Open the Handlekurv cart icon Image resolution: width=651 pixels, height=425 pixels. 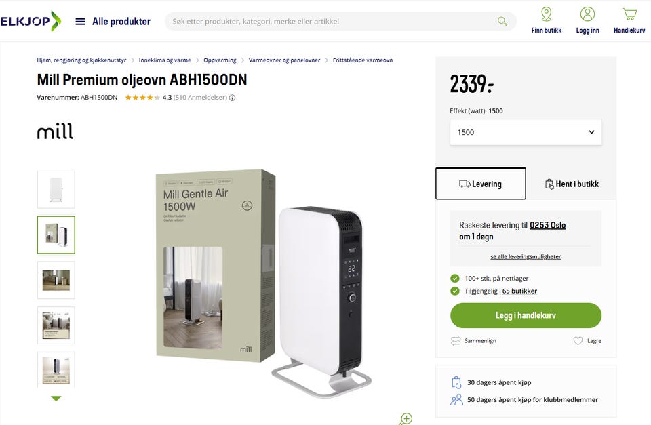[629, 14]
